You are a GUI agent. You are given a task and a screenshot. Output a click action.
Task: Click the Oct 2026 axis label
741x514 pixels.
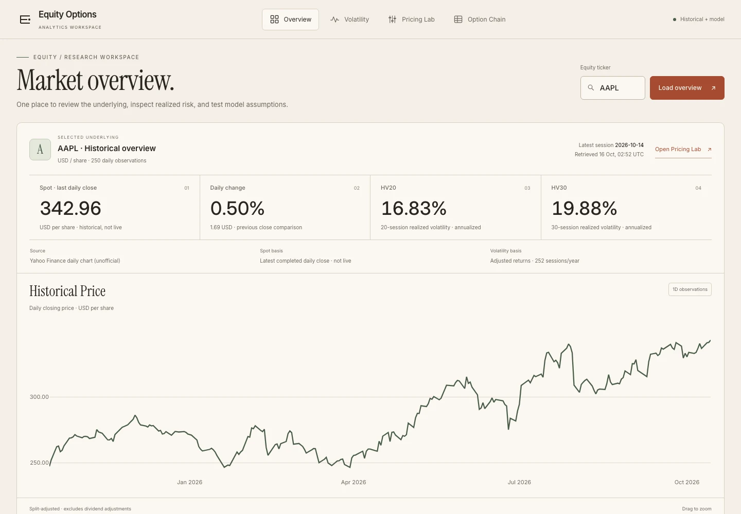687,482
